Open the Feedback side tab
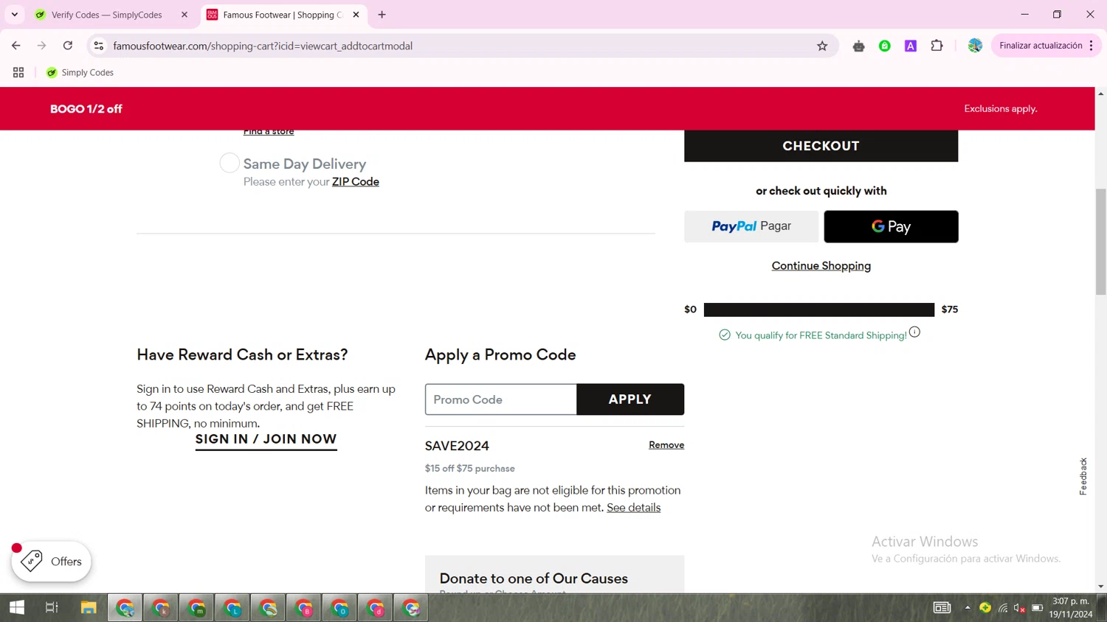 pos(1083,476)
